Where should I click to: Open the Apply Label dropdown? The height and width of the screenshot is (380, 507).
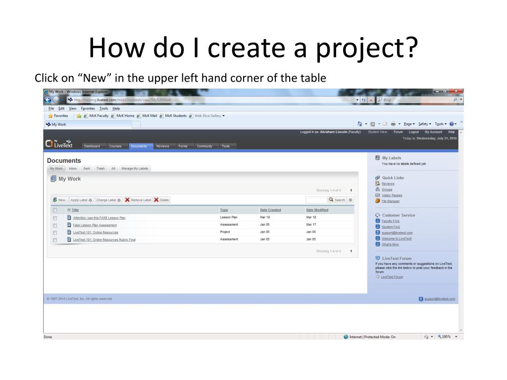[x=81, y=200]
